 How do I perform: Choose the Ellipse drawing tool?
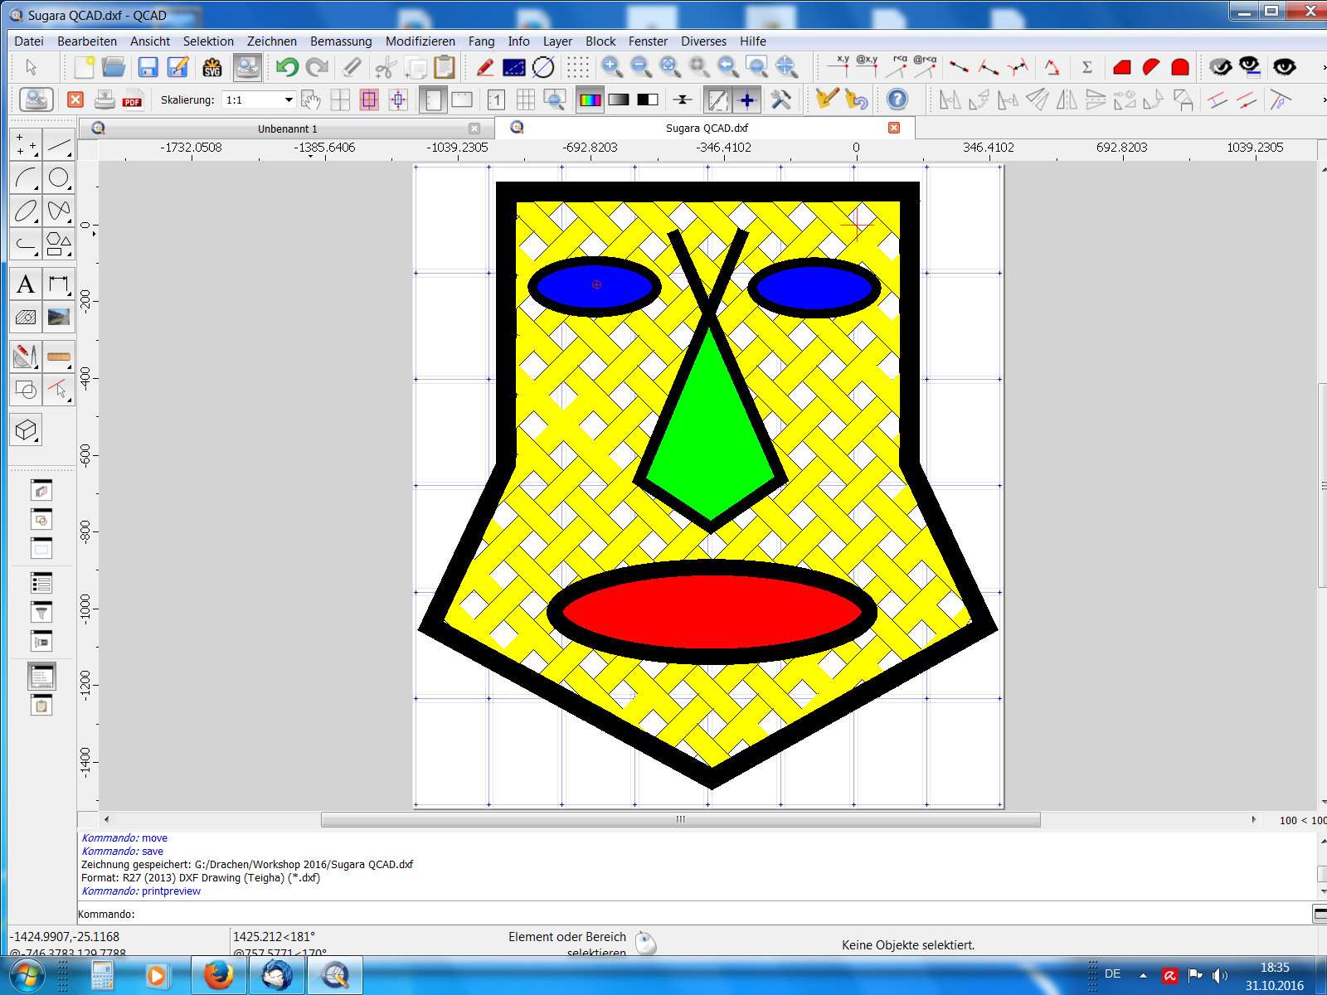[26, 211]
